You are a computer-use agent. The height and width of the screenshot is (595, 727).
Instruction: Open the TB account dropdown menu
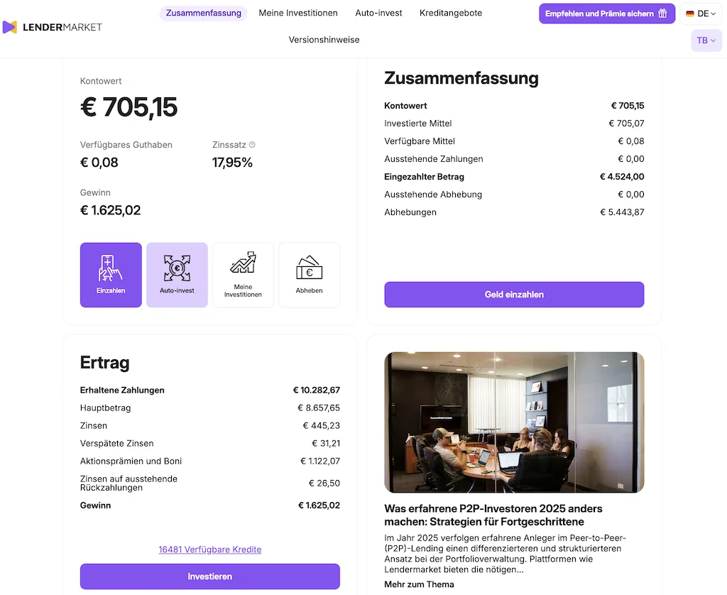tap(706, 40)
